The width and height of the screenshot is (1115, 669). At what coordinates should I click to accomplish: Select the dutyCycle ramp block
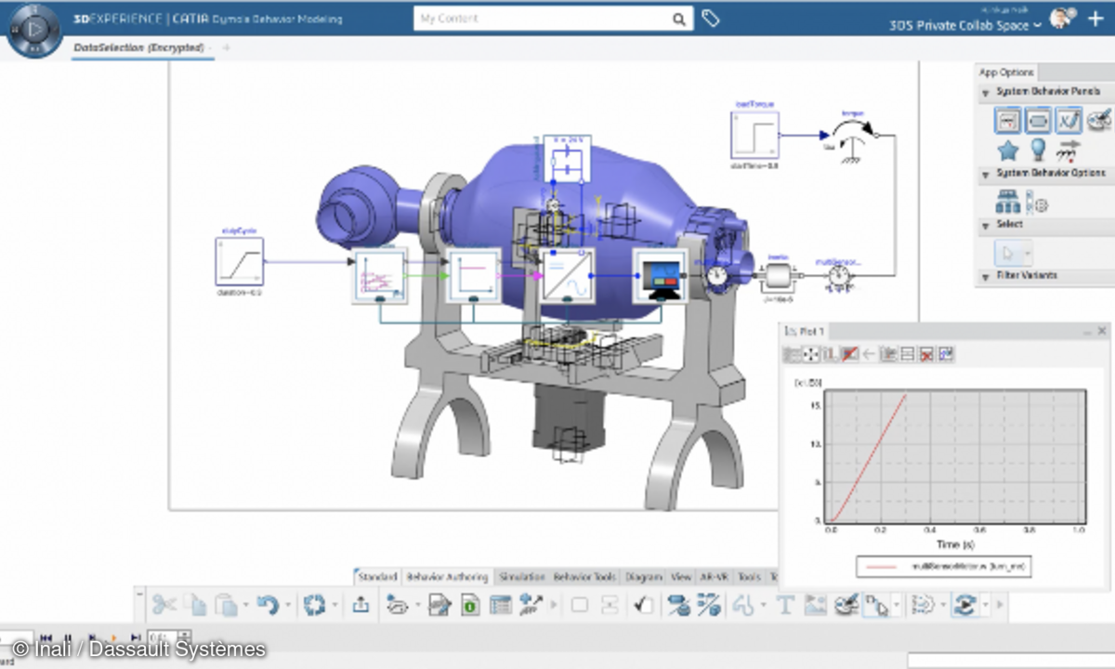(239, 261)
